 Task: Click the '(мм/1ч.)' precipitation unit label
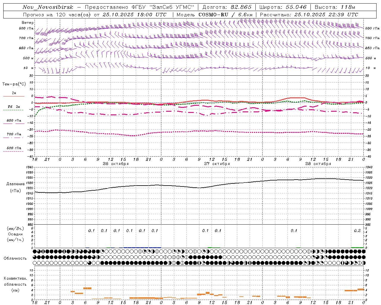[15, 240]
